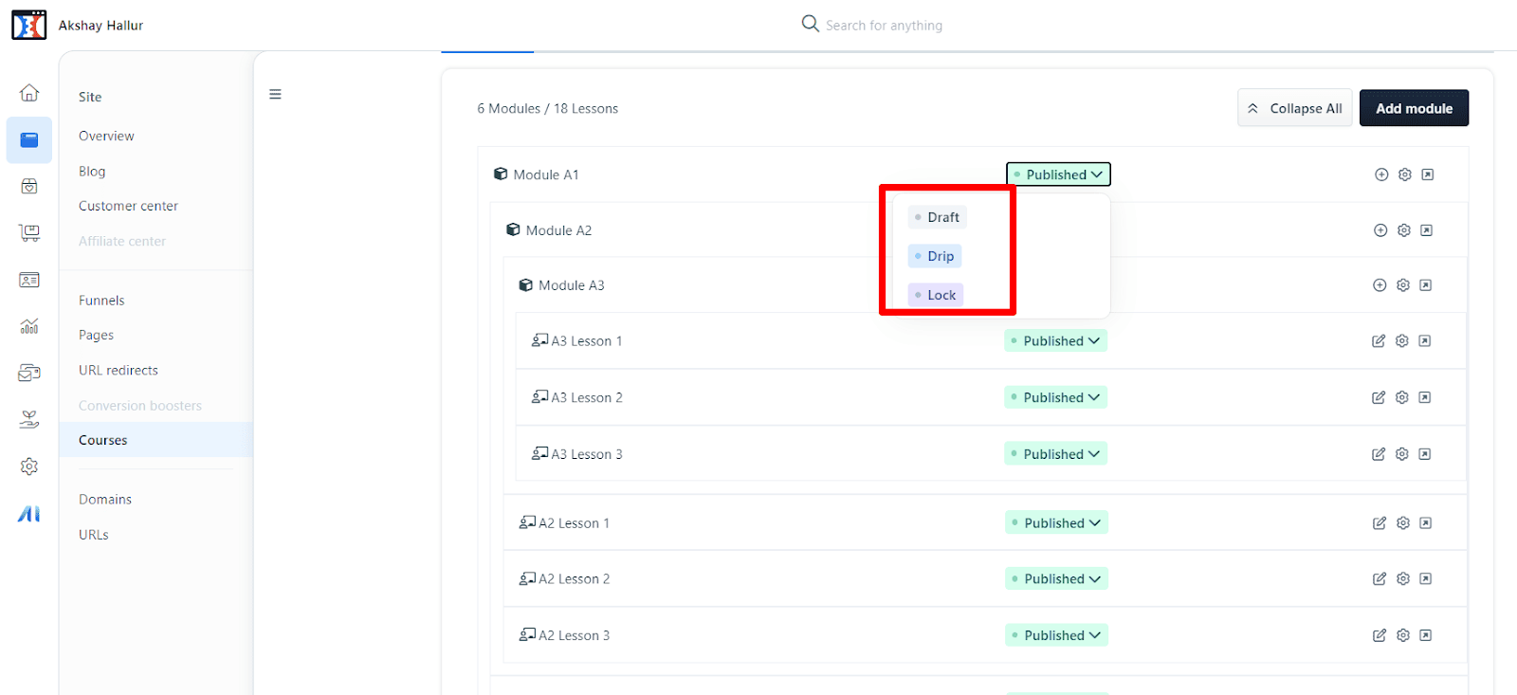Expand Published dropdown for A3 Lesson 2
This screenshot has width=1517, height=695.
[1055, 397]
